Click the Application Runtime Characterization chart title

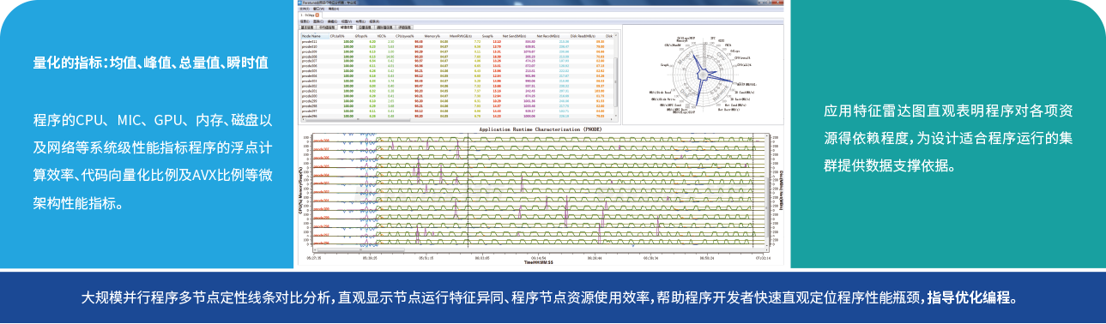click(541, 129)
